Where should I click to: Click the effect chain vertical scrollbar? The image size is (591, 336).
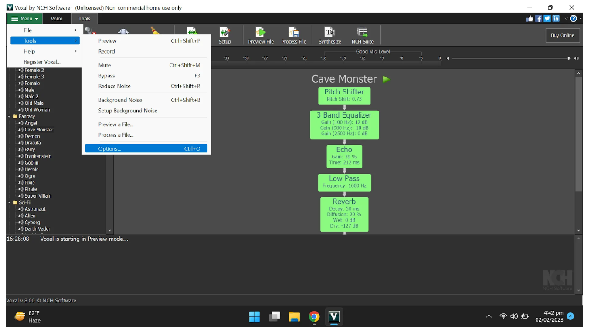[578, 134]
